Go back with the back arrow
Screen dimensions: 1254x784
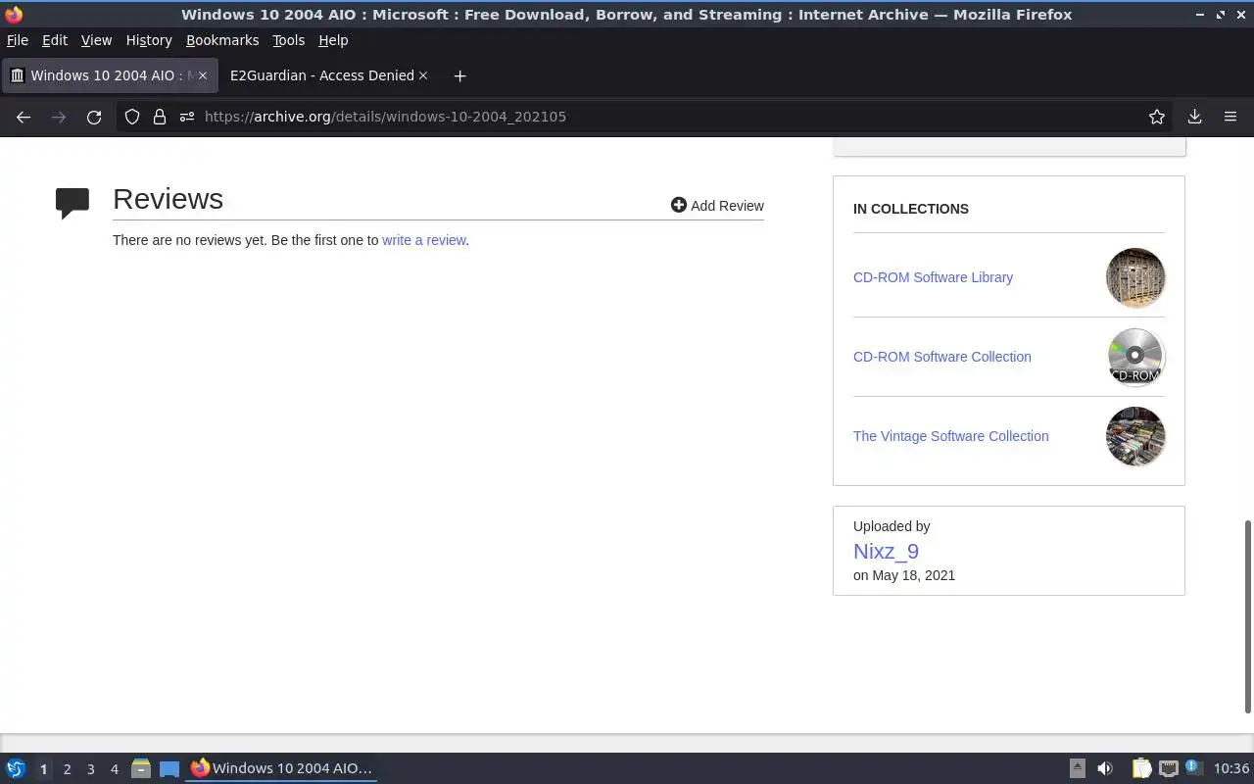pyautogui.click(x=24, y=117)
